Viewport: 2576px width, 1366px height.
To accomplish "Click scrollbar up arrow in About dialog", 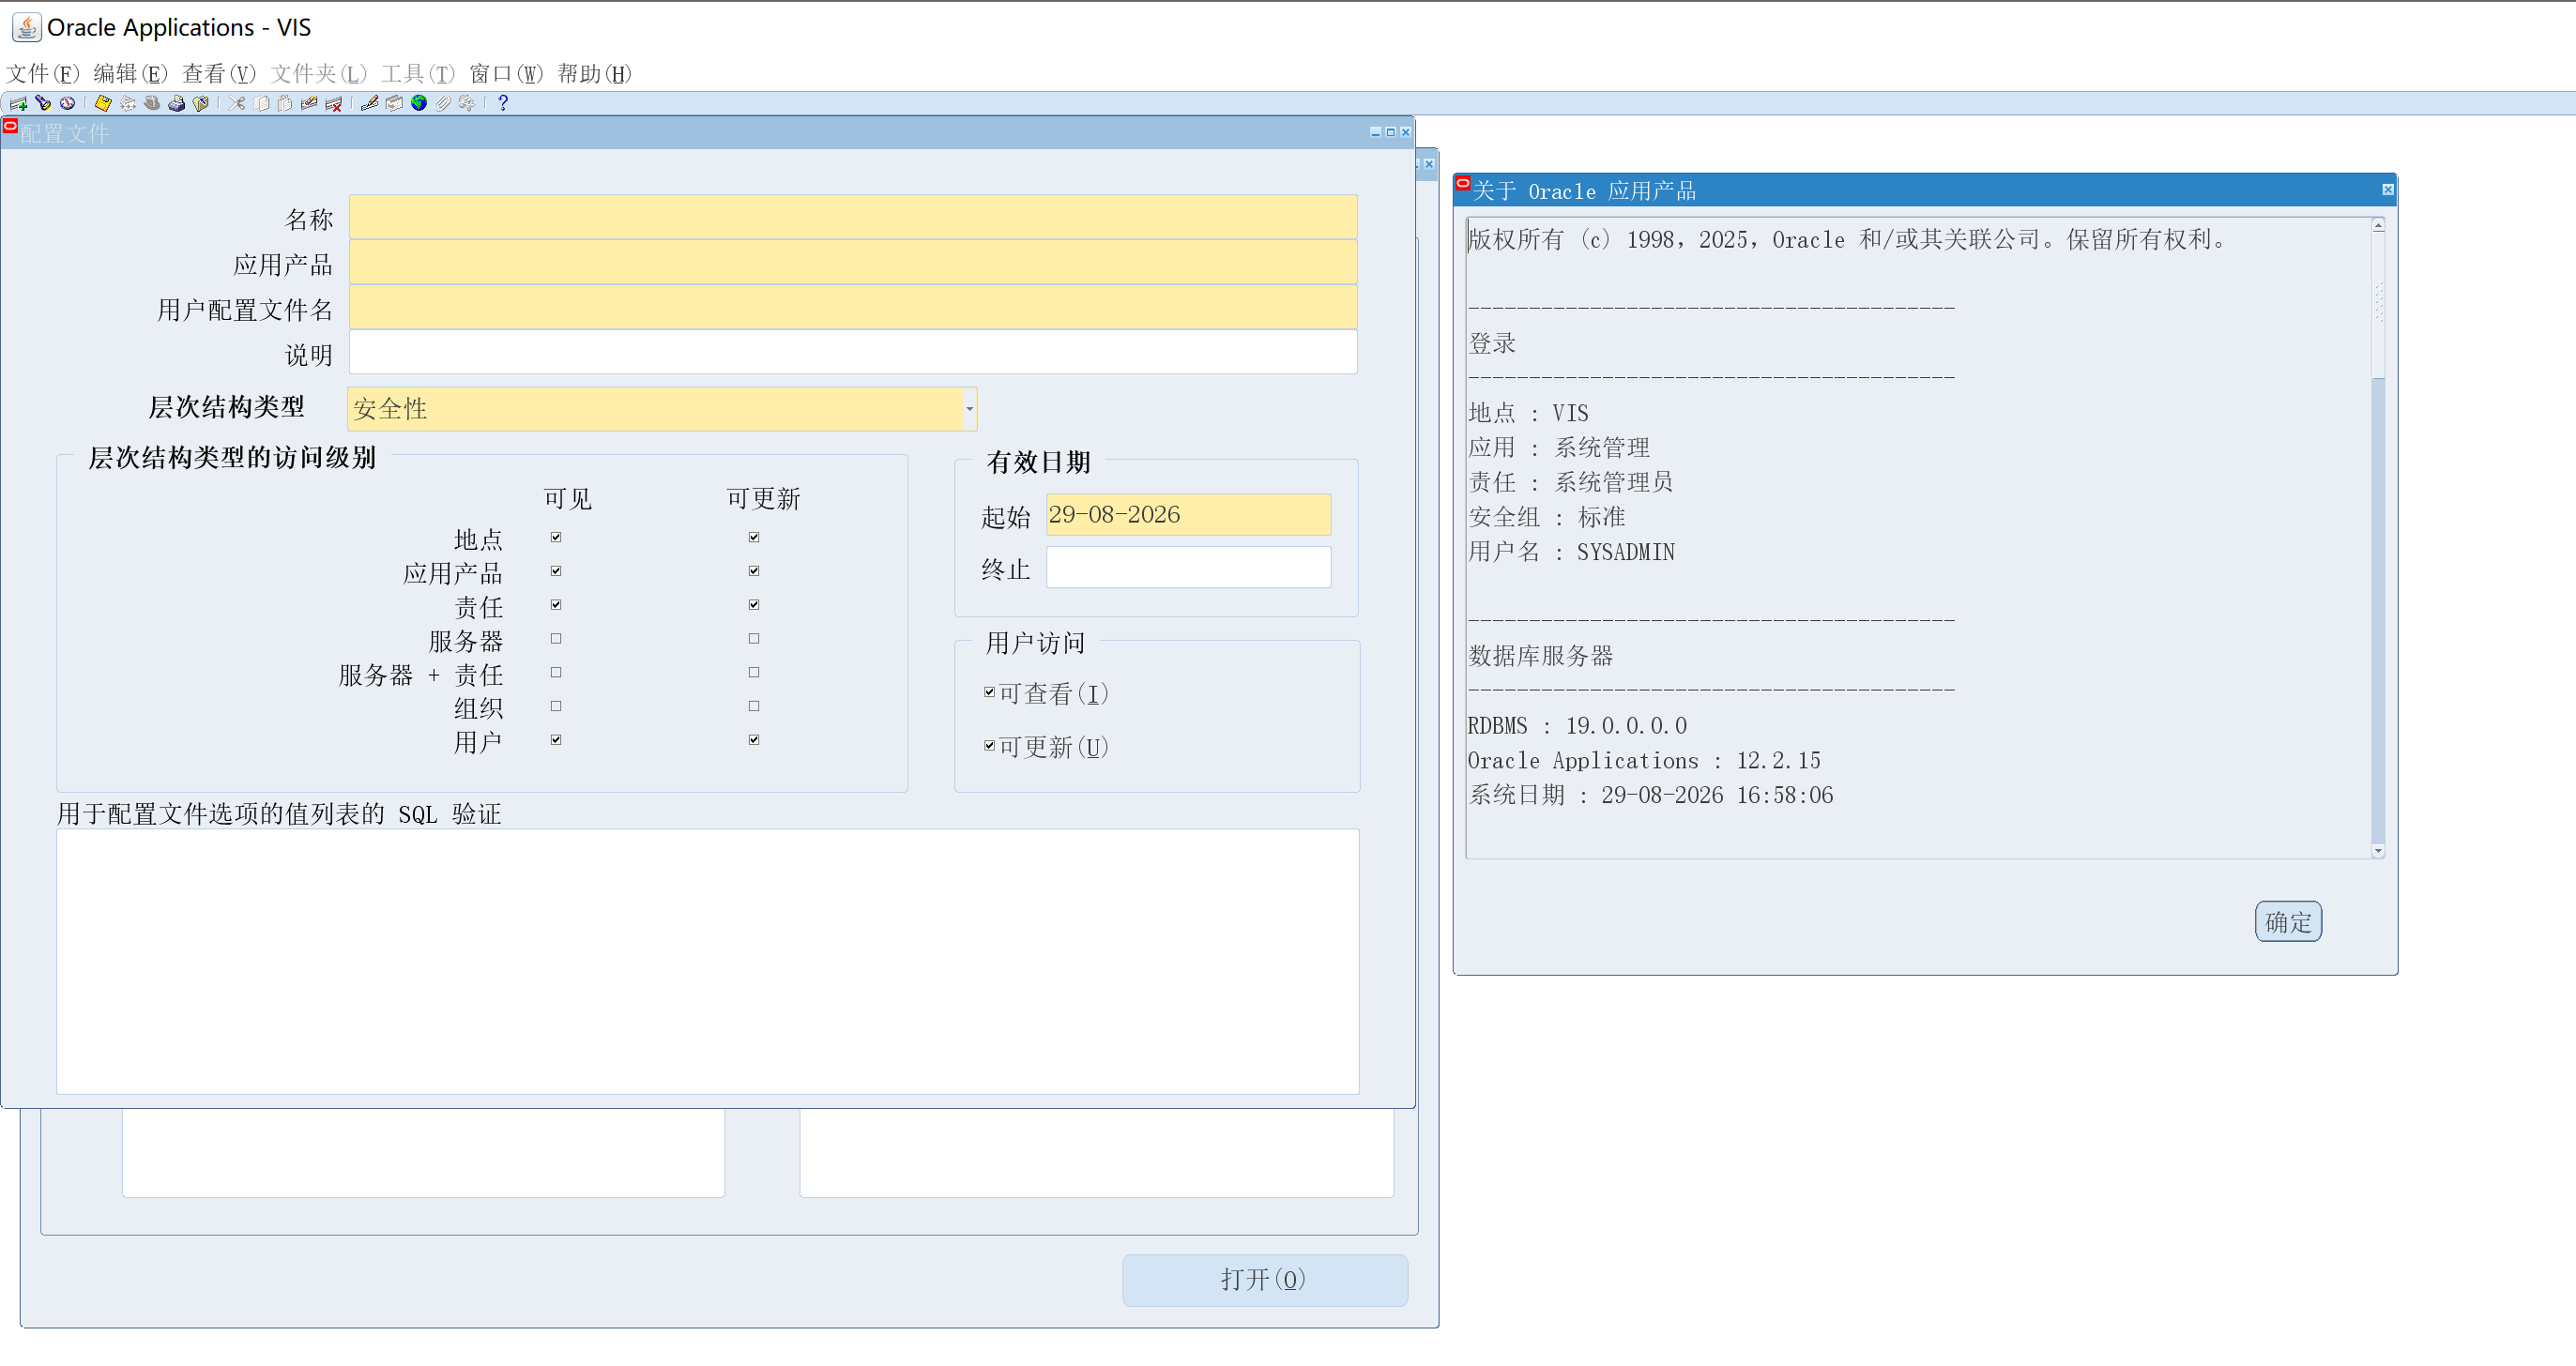I will pos(2378,225).
